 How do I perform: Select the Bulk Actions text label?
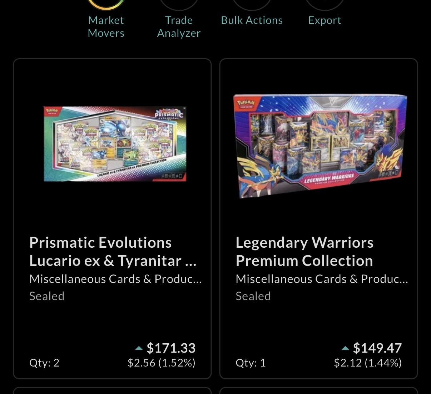pos(252,20)
